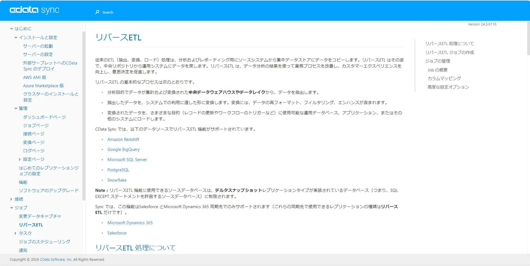Open the Snowflake link
The image size is (530, 266).
(117, 180)
